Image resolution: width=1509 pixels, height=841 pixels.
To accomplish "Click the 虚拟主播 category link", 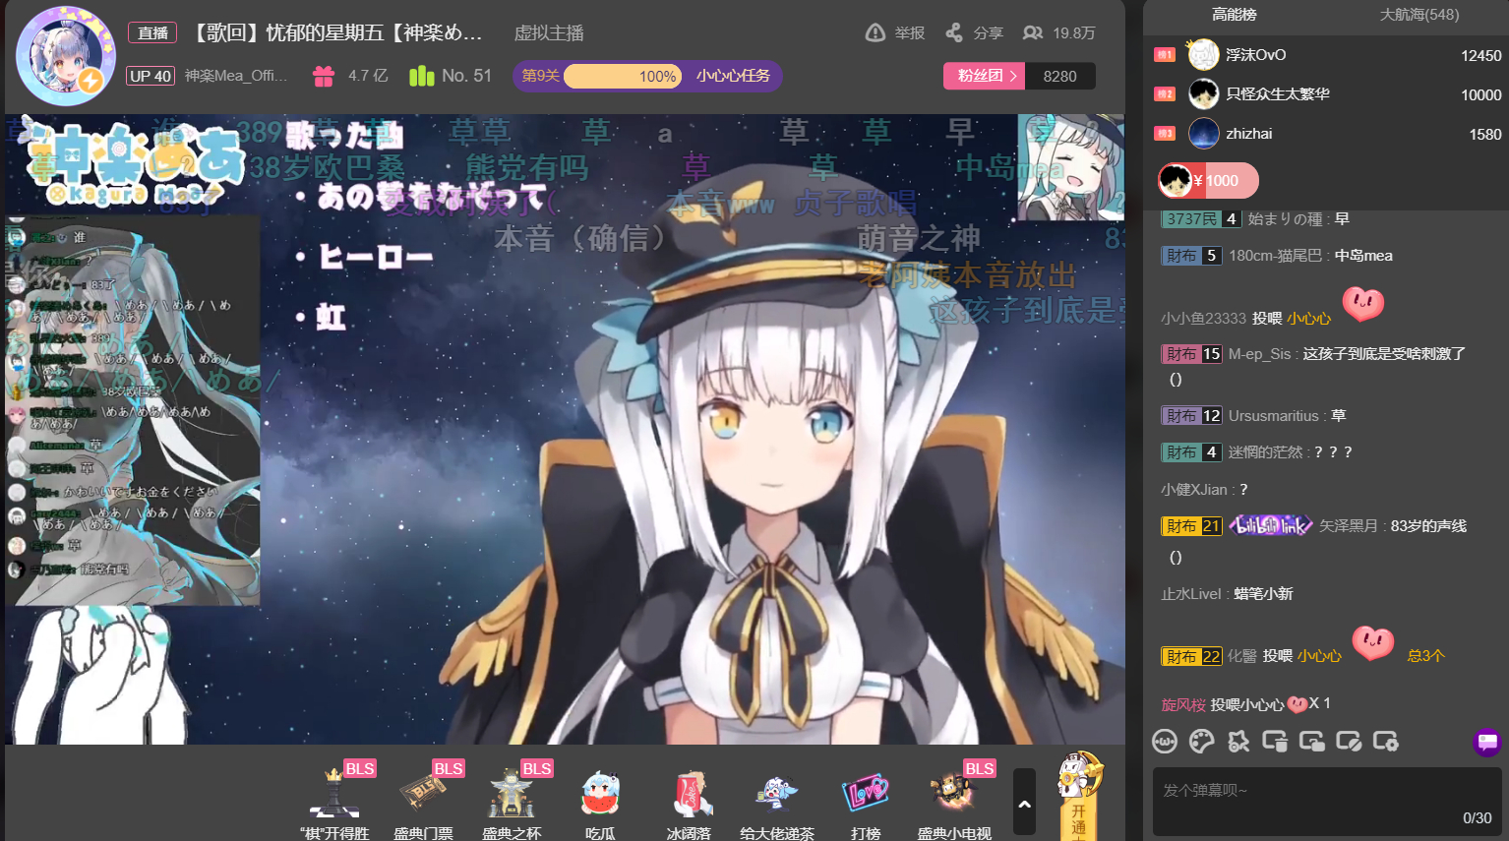I will tap(549, 33).
